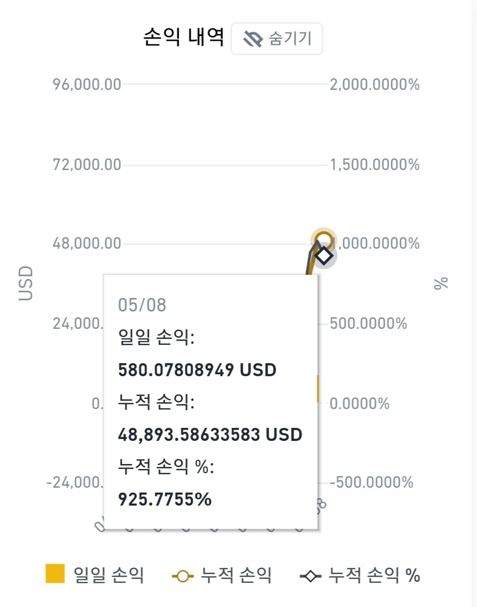Click the USD axis title
The height and width of the screenshot is (607, 477).
pyautogui.click(x=26, y=283)
